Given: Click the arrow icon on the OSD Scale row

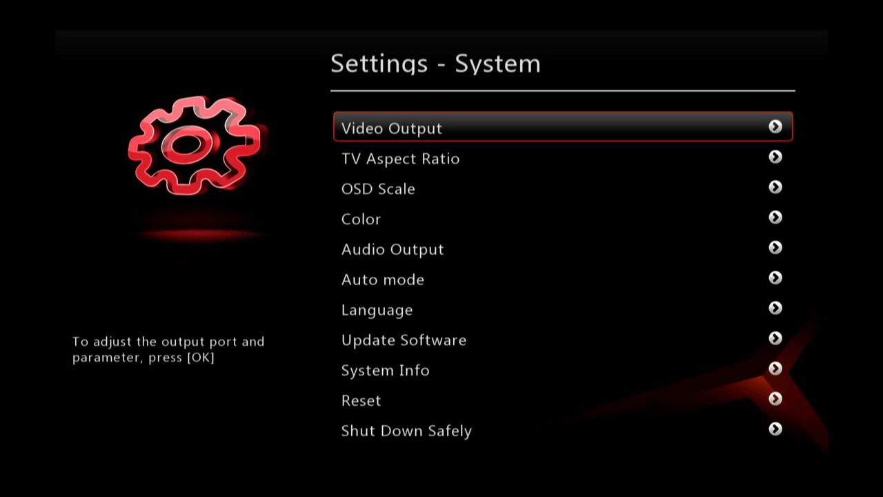Looking at the screenshot, I should pyautogui.click(x=775, y=187).
